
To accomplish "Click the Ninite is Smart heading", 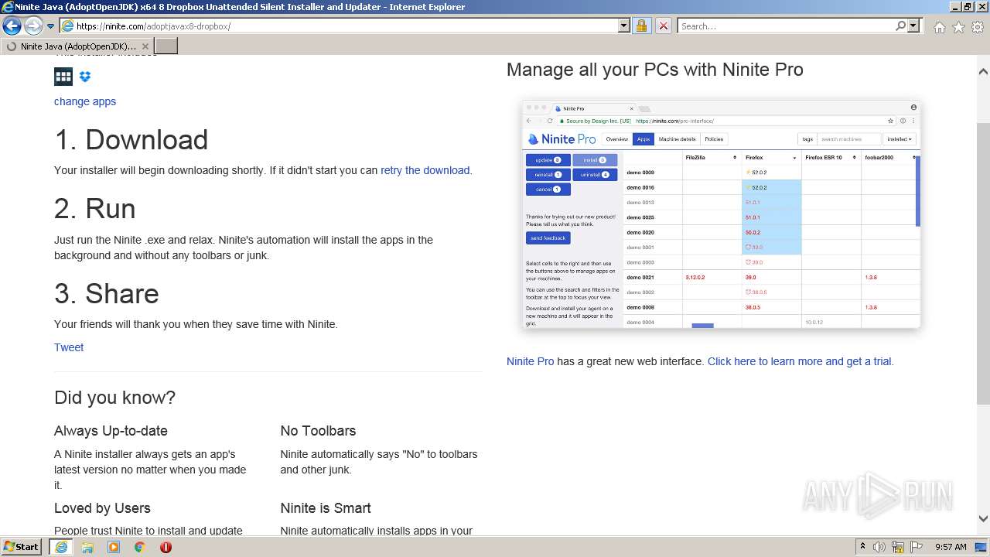I will pyautogui.click(x=326, y=508).
